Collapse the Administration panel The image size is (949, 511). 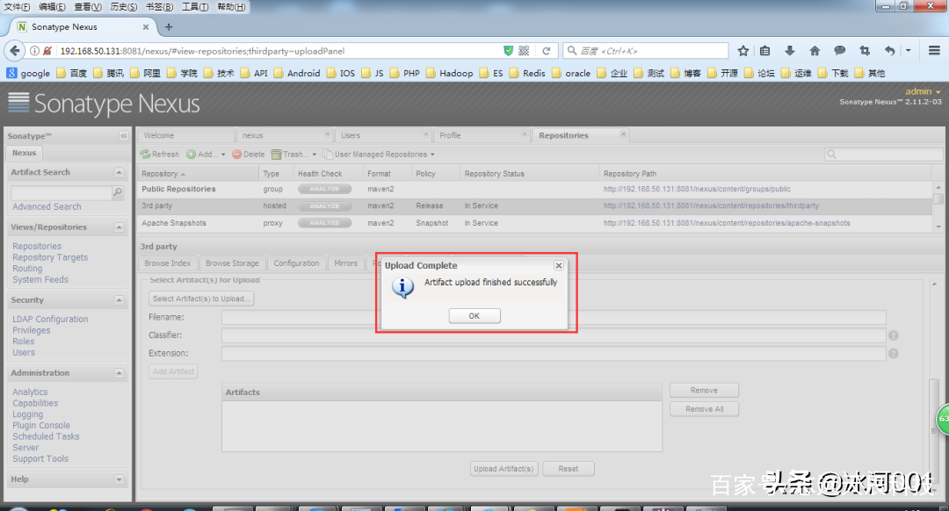coord(119,373)
